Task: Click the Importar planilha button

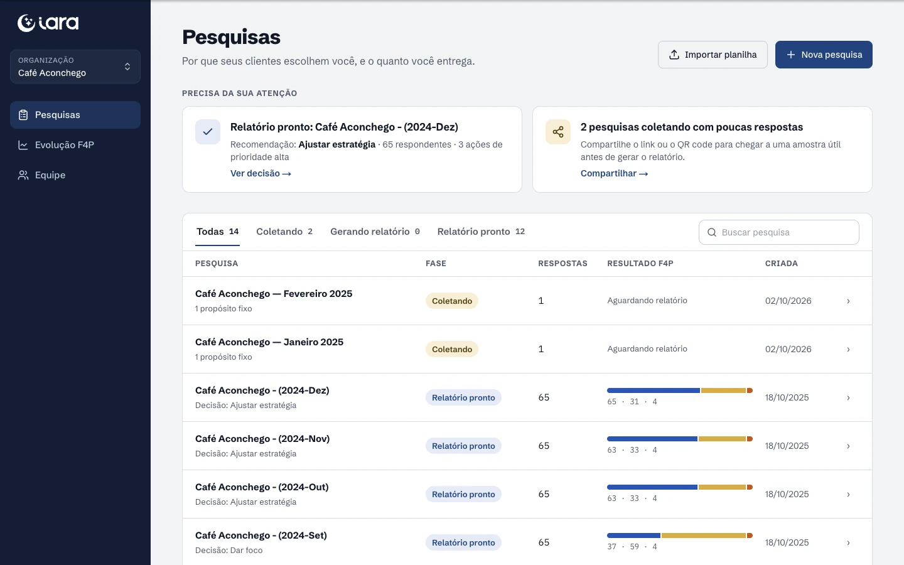Action: pyautogui.click(x=713, y=55)
